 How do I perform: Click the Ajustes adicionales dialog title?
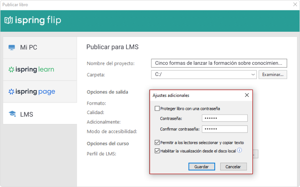pos(171,95)
